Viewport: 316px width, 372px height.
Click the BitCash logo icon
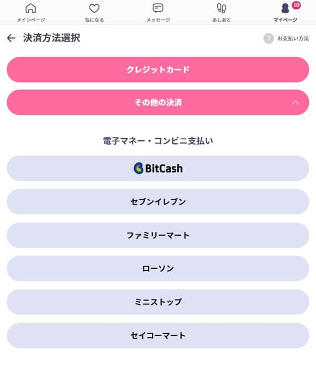(139, 169)
